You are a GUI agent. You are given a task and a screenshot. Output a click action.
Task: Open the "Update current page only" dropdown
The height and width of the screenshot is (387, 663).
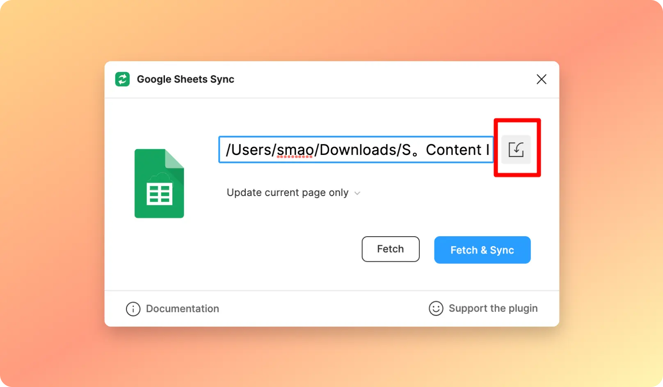(287, 193)
